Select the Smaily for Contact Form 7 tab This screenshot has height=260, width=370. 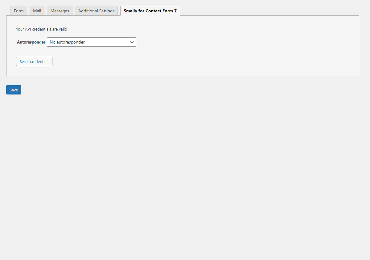pyautogui.click(x=150, y=11)
